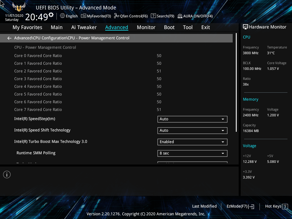Open Search(F9)
The image size is (292, 219).
[163, 16]
